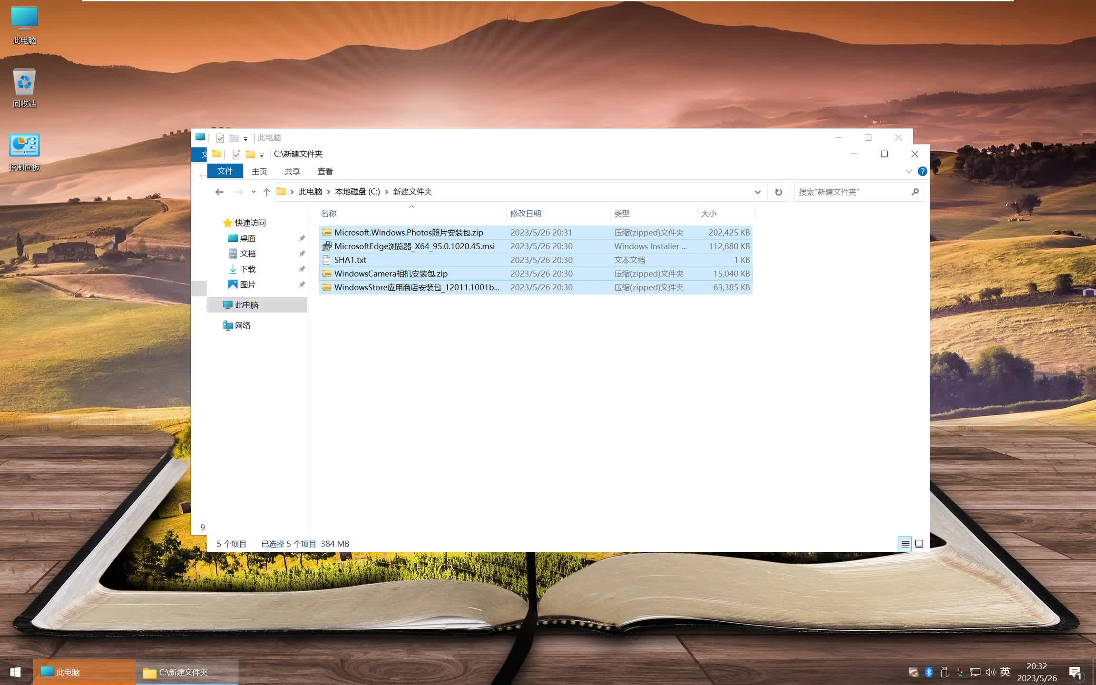
Task: Select 下载 in navigation pane
Action: point(247,269)
